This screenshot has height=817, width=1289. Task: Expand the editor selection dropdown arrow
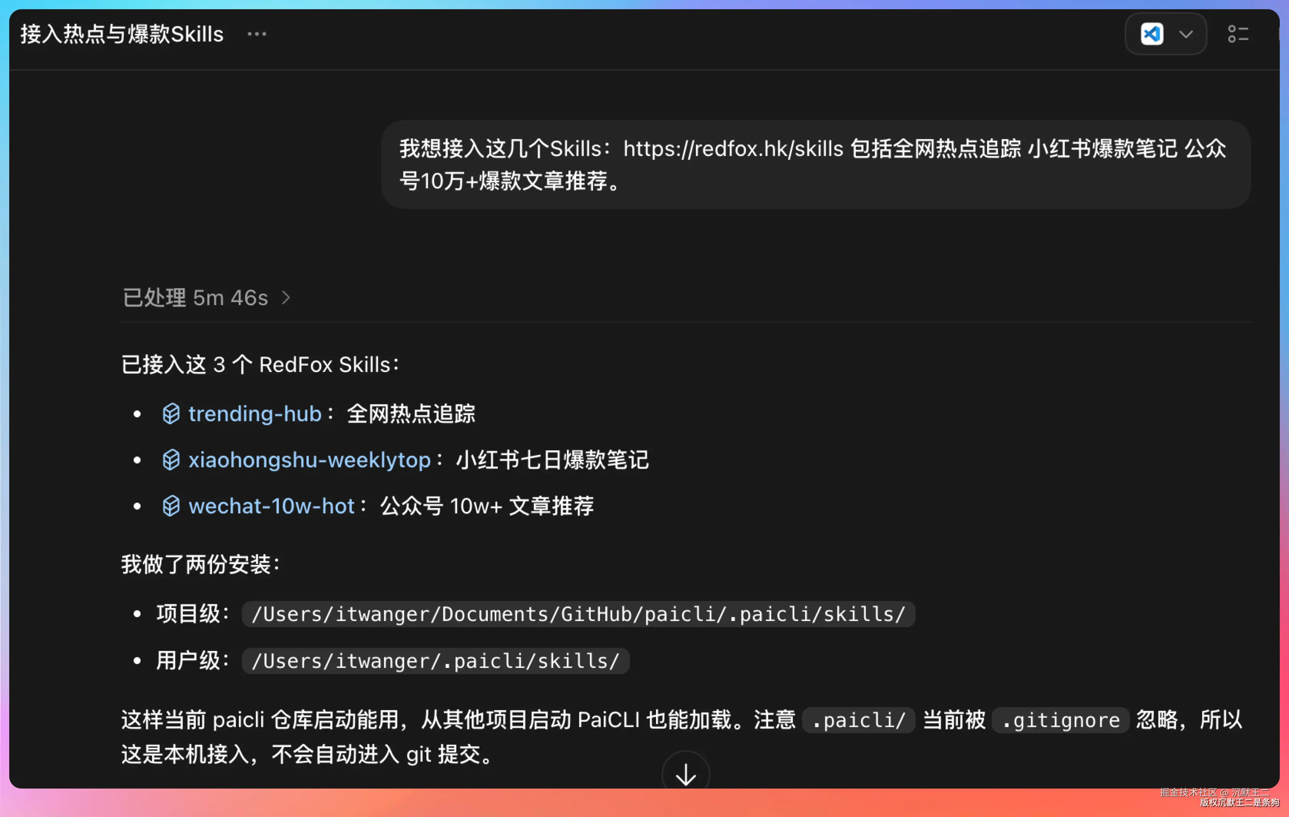(1186, 35)
